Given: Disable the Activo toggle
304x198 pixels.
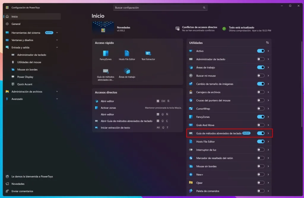Looking at the screenshot, I should coord(261,51).
